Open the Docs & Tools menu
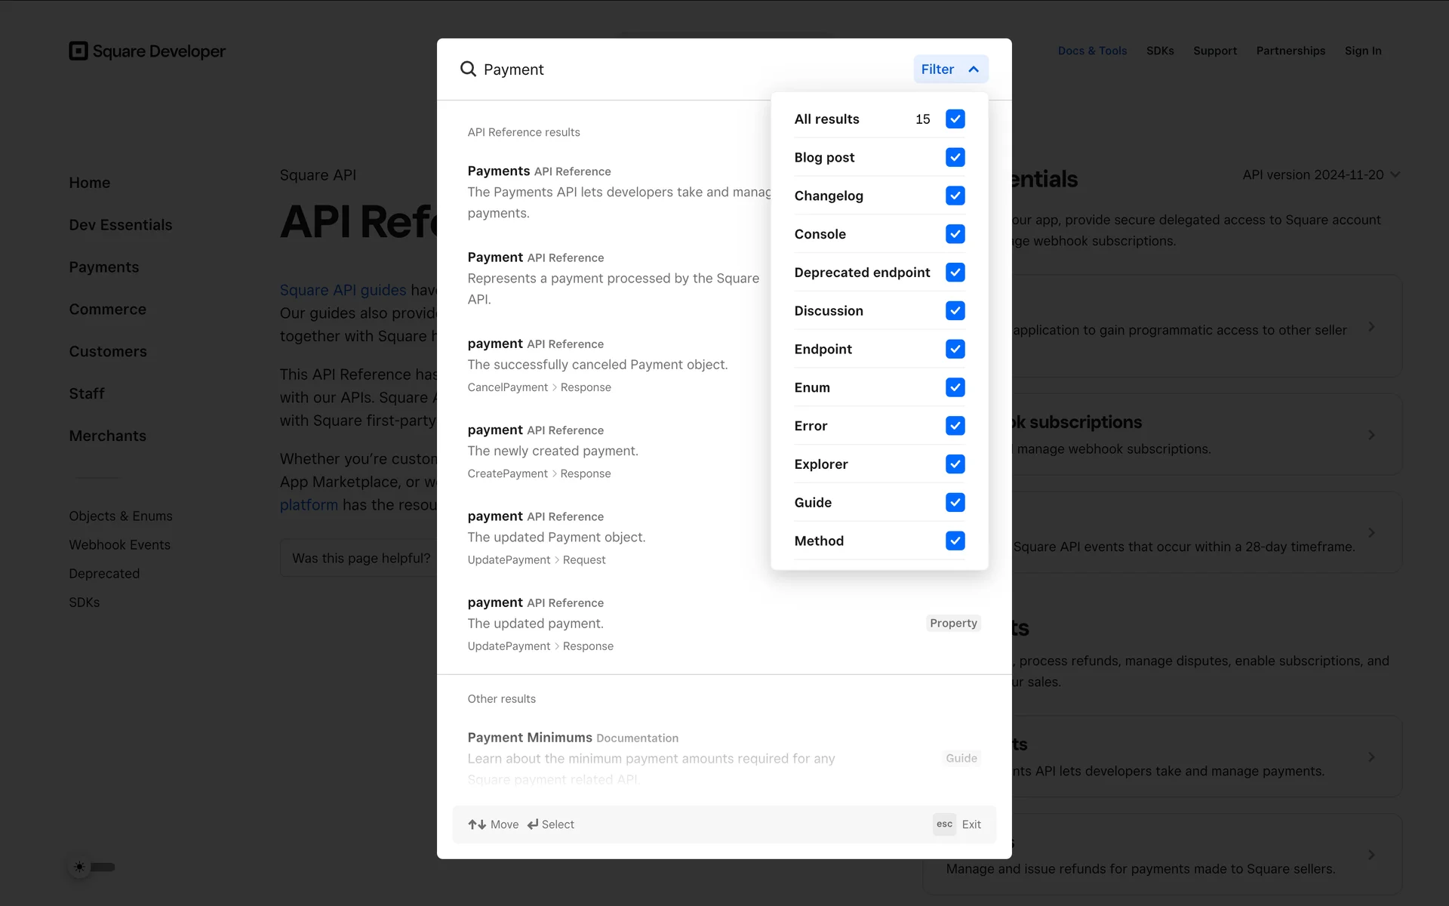Screen dimensions: 1449x906 coord(1092,51)
